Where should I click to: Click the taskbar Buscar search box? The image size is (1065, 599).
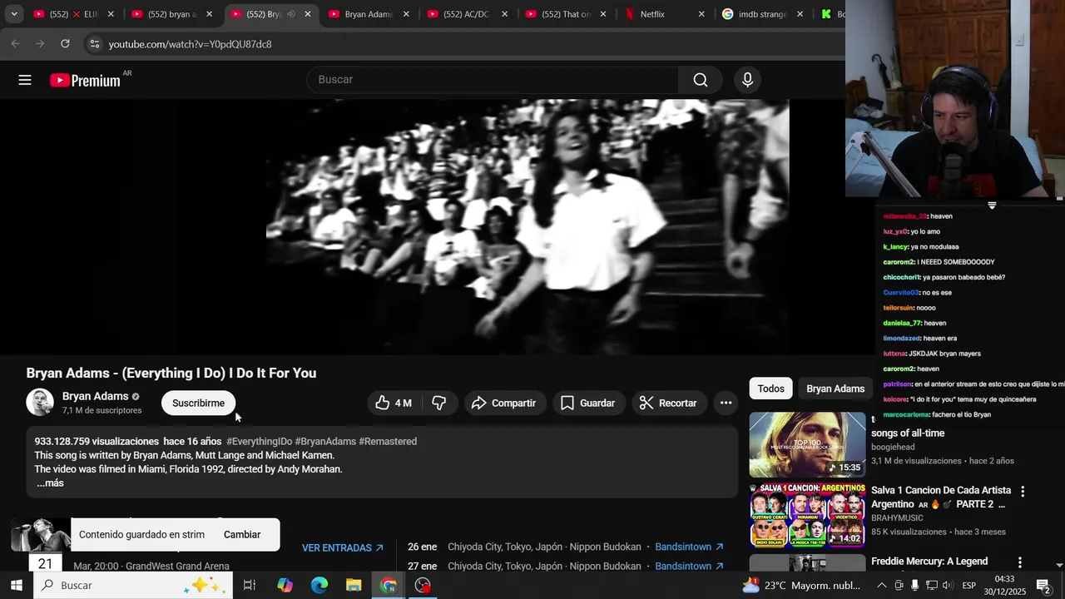(x=132, y=585)
